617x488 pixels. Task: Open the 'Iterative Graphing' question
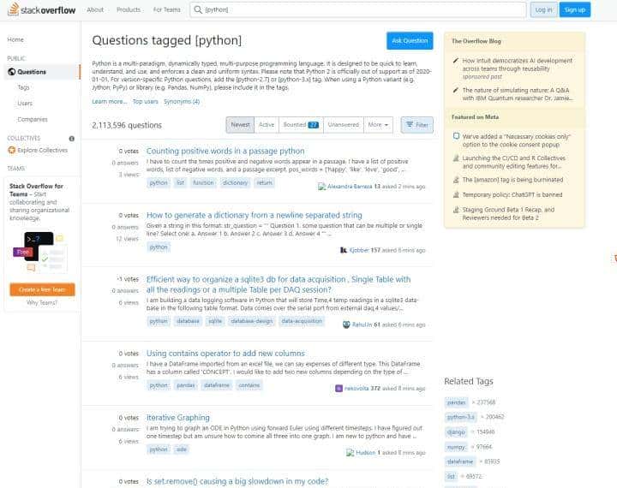178,417
